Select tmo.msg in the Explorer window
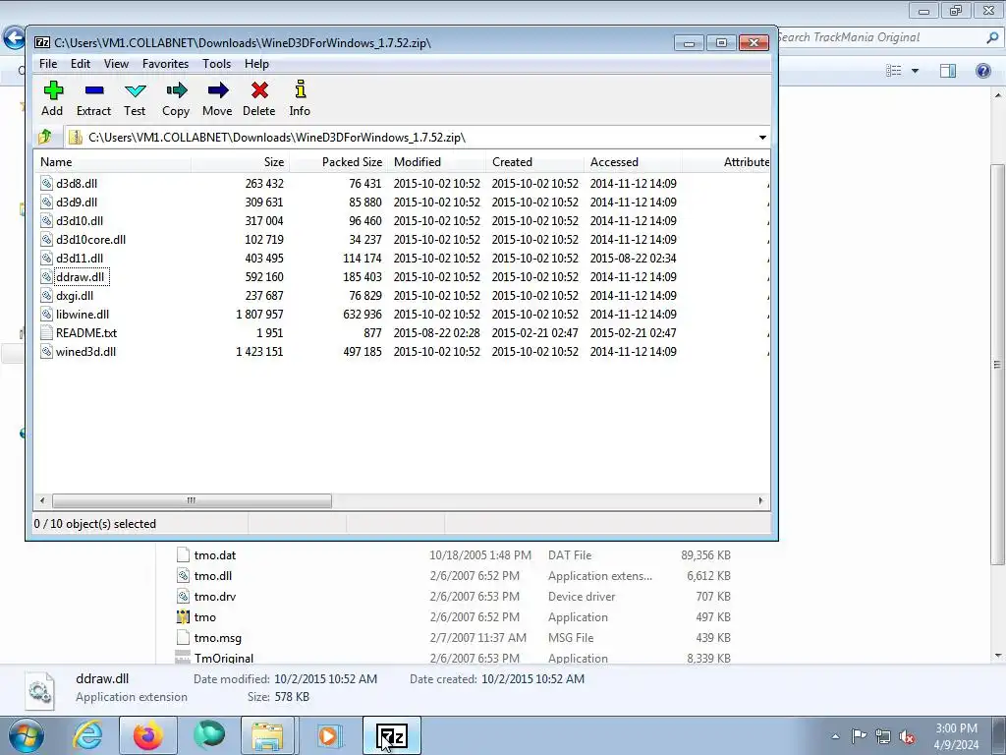 pyautogui.click(x=217, y=637)
